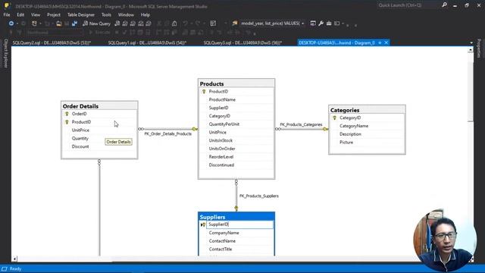The width and height of the screenshot is (485, 273).
Task: Click the Quick Launch search magnifier icon
Action: (x=445, y=5)
